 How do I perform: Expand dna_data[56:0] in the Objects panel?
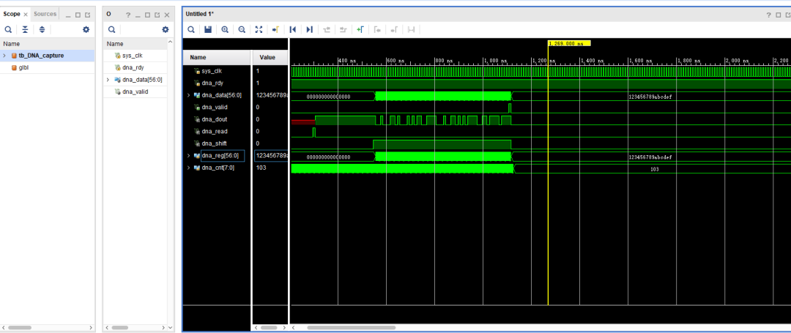click(x=108, y=80)
